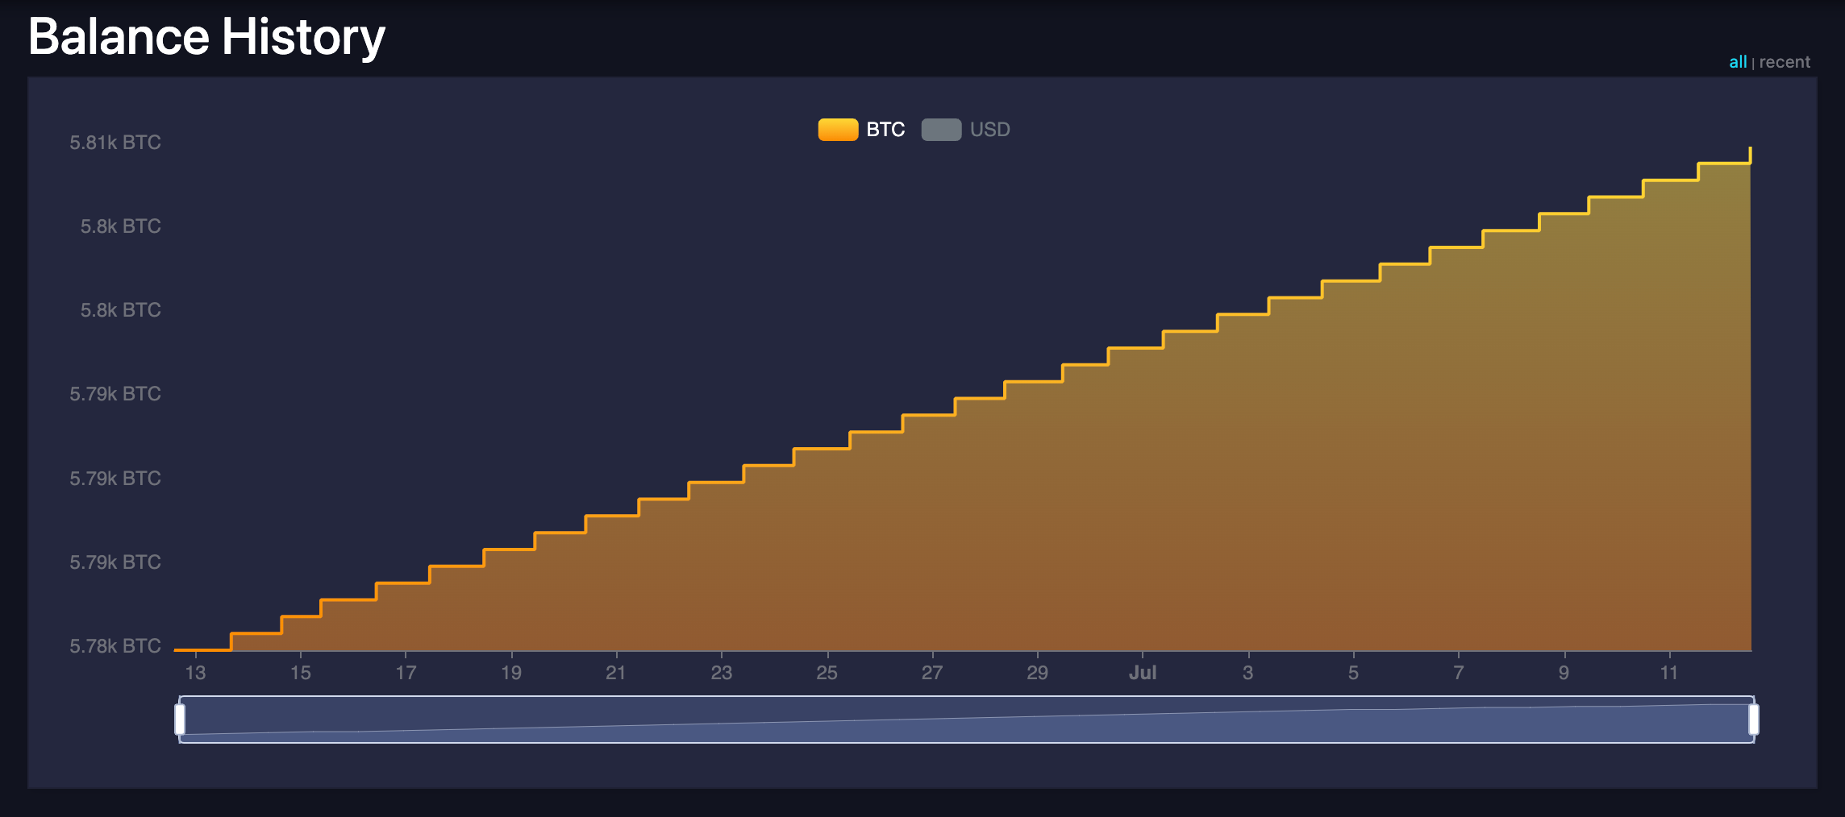Click the '5' date axis label

(x=1354, y=673)
